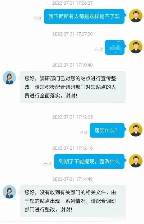This screenshot has width=144, height=224.
Task: Select the message bubble 我下面所有人都是这样提不了现
Action: tap(85, 16)
